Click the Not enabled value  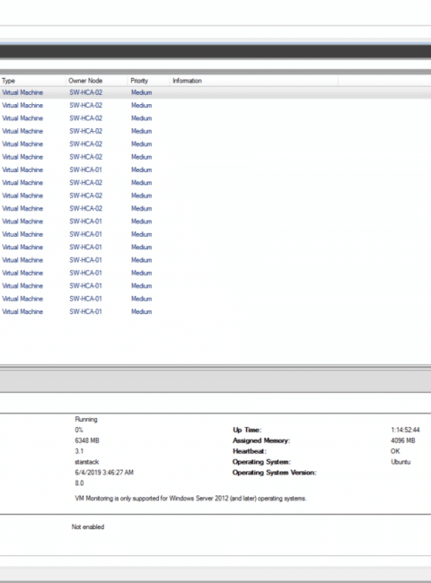click(x=88, y=526)
